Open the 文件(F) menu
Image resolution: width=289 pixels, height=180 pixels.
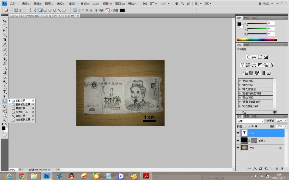(14, 3)
